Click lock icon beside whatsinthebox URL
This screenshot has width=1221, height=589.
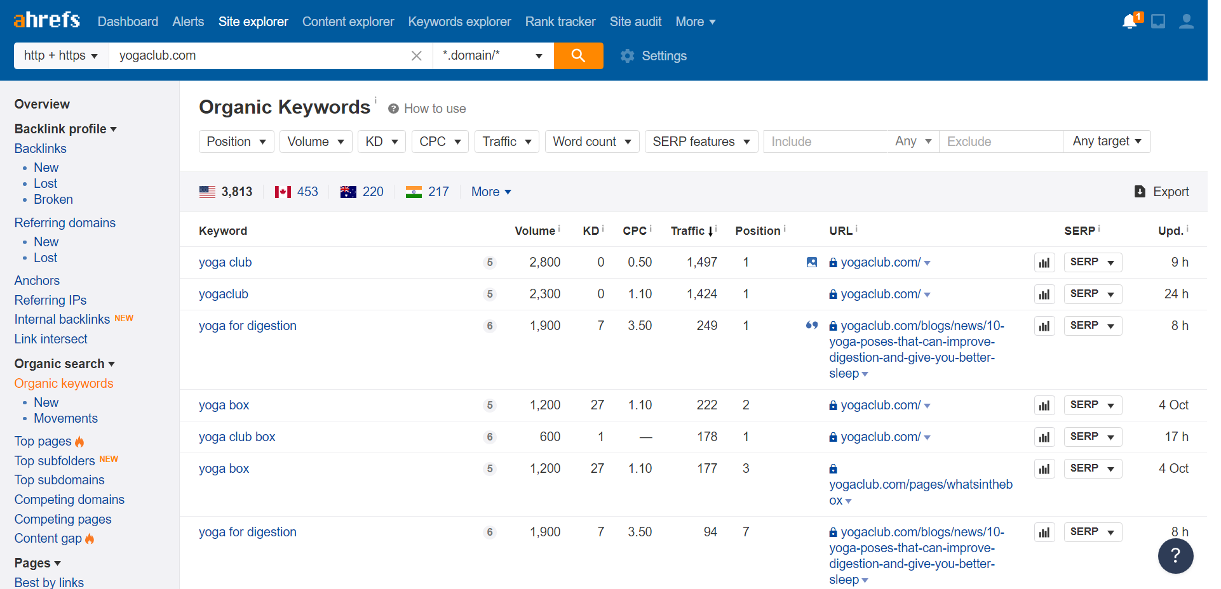(833, 469)
